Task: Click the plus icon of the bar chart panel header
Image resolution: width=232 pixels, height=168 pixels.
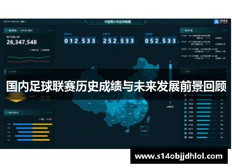Action: click(x=6, y=112)
